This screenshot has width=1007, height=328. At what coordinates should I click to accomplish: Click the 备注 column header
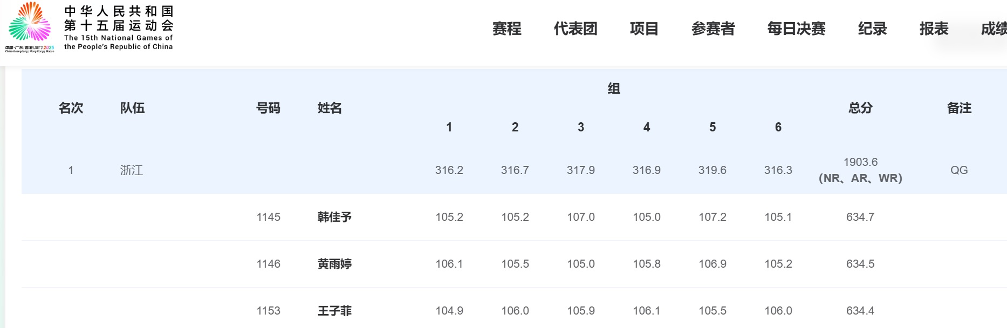[x=959, y=108]
